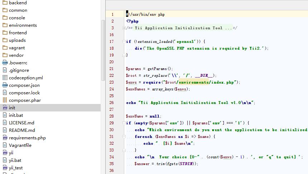308x174 pixels.
Task: Click the codeception.yml file icon
Action: click(x=5, y=78)
